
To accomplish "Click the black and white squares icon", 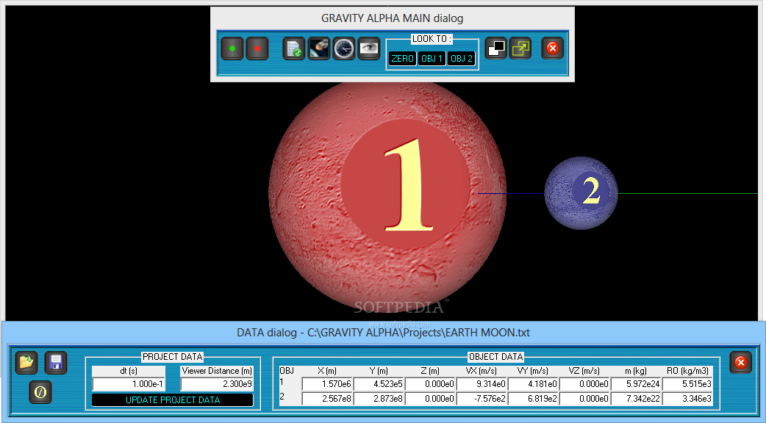I will tap(496, 48).
